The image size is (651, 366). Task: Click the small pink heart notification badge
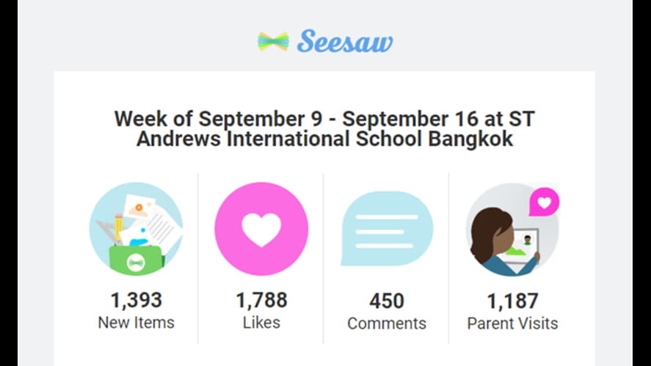545,202
